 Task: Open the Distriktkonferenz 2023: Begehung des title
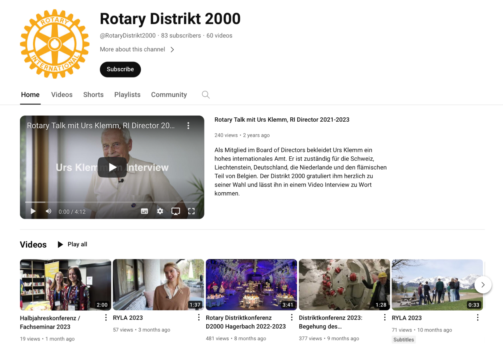tap(331, 322)
